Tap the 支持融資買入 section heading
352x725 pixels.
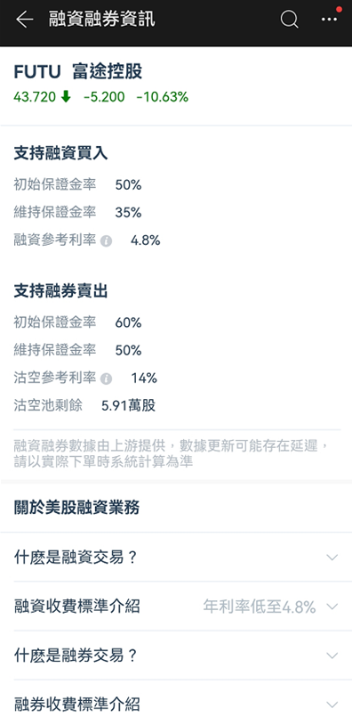coord(61,154)
